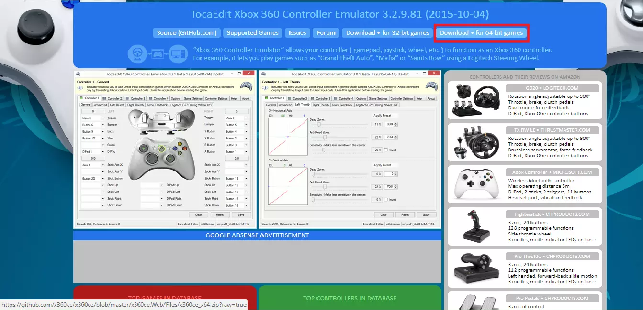Open the white Xbox Controller product image

click(x=476, y=184)
